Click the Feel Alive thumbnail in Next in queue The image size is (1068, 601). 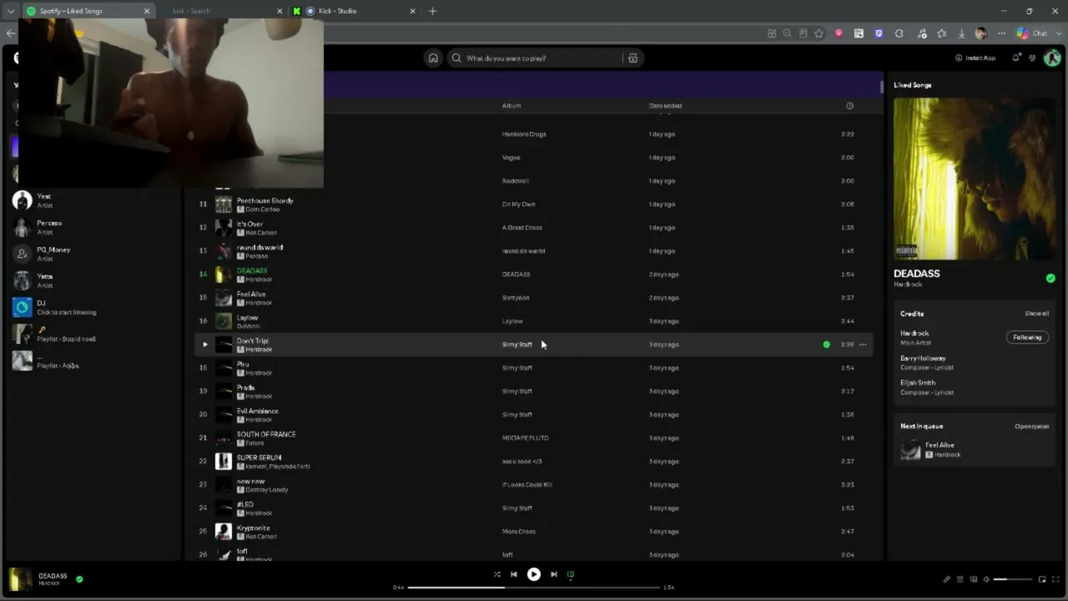910,450
